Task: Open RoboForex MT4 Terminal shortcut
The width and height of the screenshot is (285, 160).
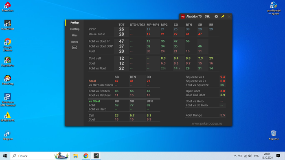Action: click(8, 99)
